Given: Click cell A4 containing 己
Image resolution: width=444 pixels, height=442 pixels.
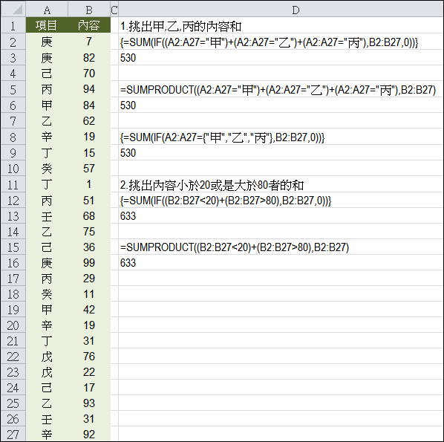Looking at the screenshot, I should [x=47, y=74].
